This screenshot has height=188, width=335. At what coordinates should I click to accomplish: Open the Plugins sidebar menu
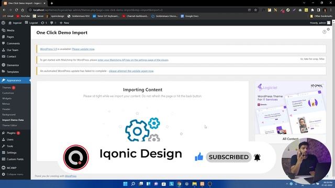[x=11, y=133]
